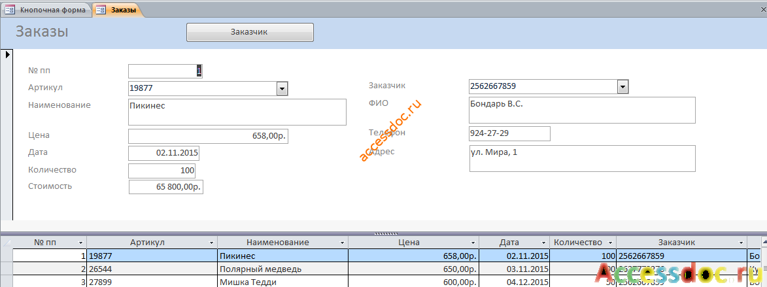Click into the Количество field

pyautogui.click(x=162, y=171)
